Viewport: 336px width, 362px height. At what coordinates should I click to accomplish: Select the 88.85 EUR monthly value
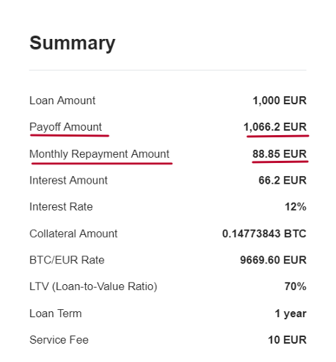click(280, 154)
